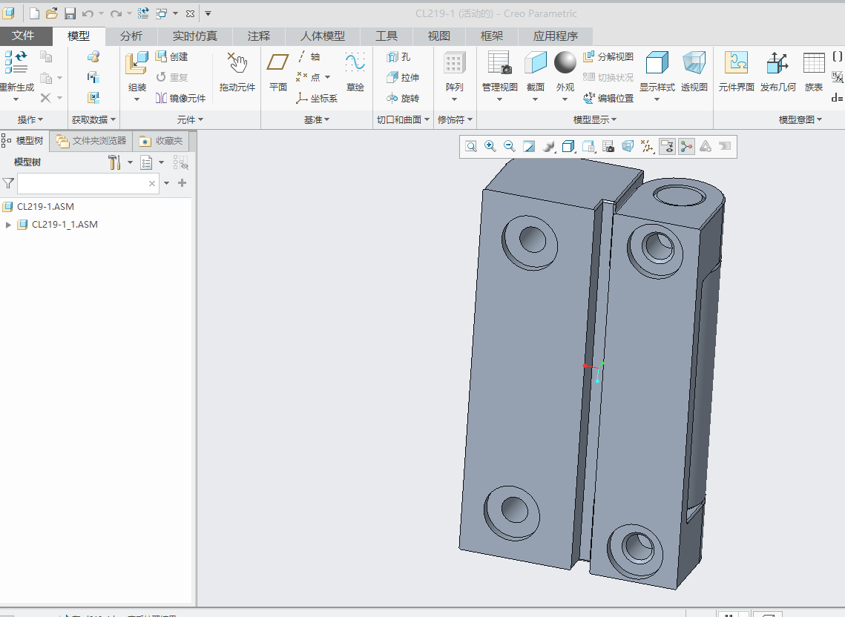
Task: Select CL219-1.ASM in the model tree
Action: pyautogui.click(x=45, y=206)
